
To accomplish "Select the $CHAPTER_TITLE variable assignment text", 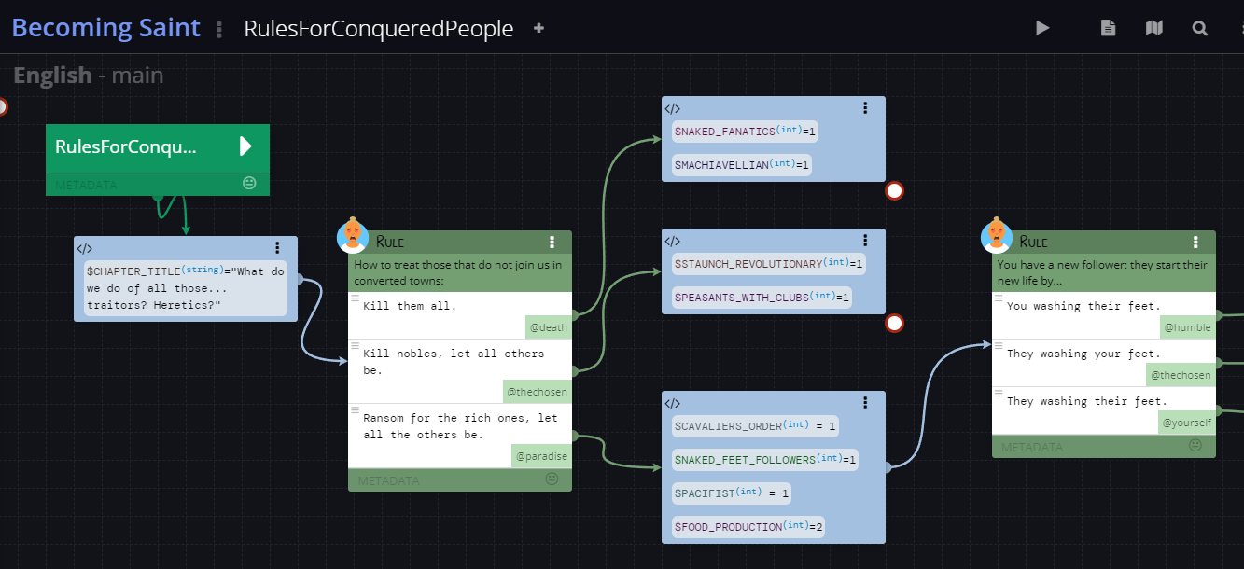I will coord(186,287).
